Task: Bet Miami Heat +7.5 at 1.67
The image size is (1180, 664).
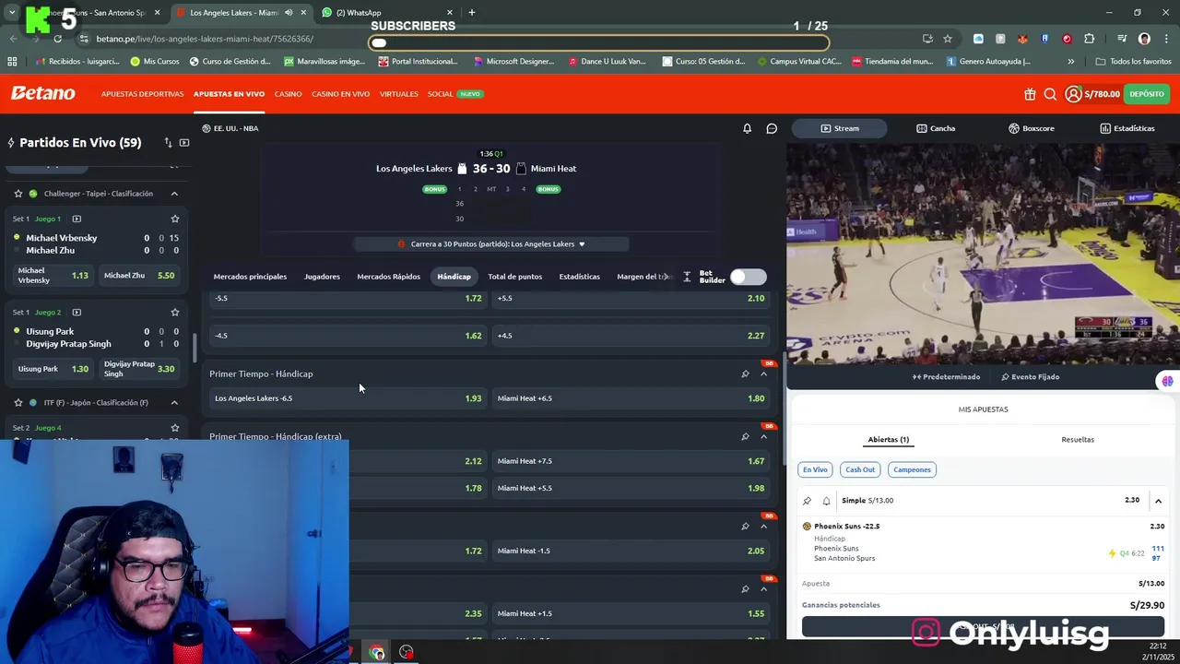Action: pyautogui.click(x=631, y=461)
